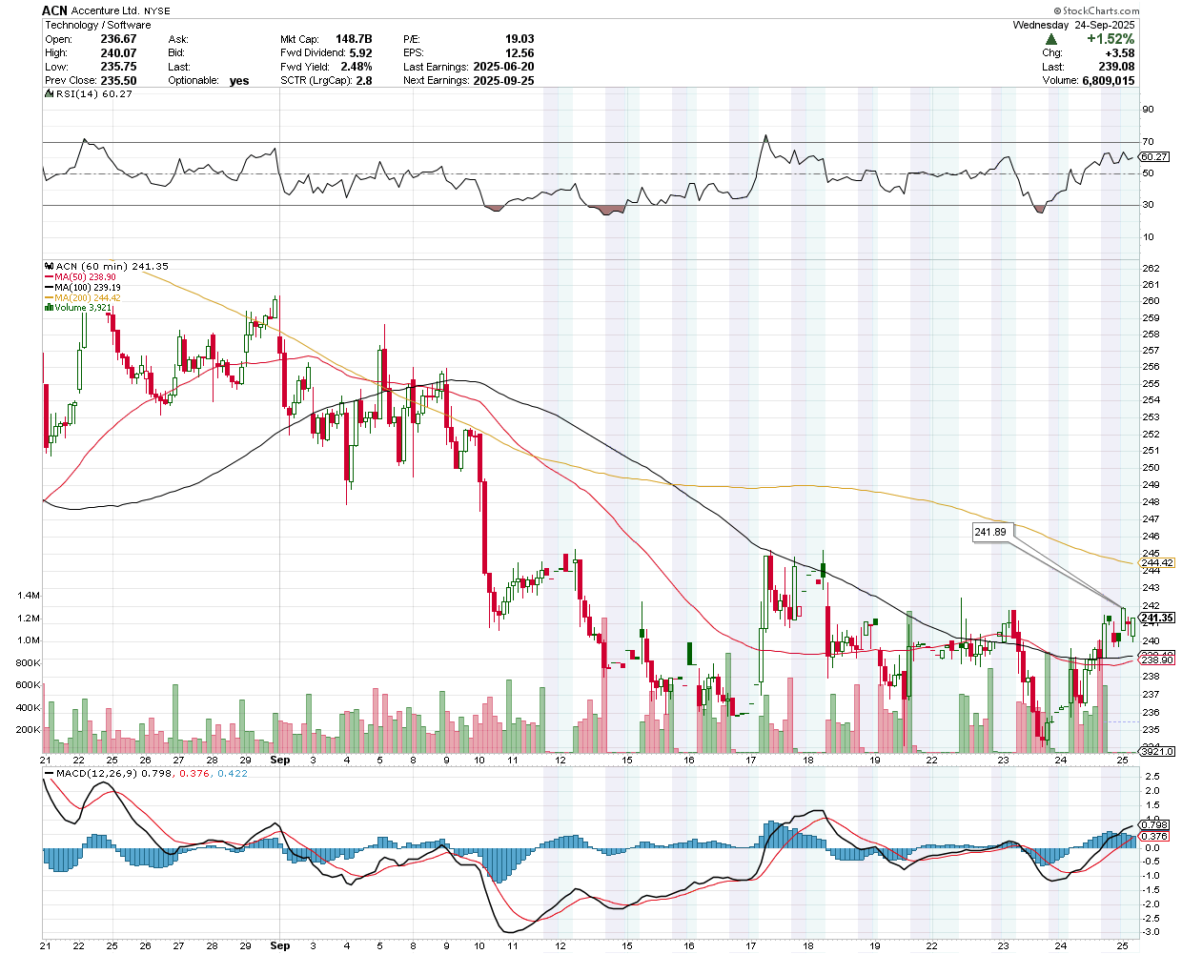The image size is (1182, 954).
Task: Click the Fwd Yield value 2.48%
Action: click(x=357, y=67)
